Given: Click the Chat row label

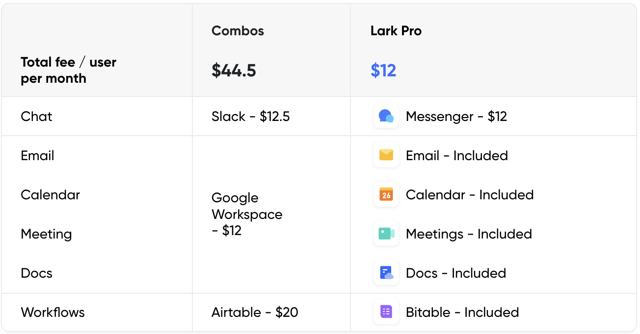Looking at the screenshot, I should click(36, 117).
